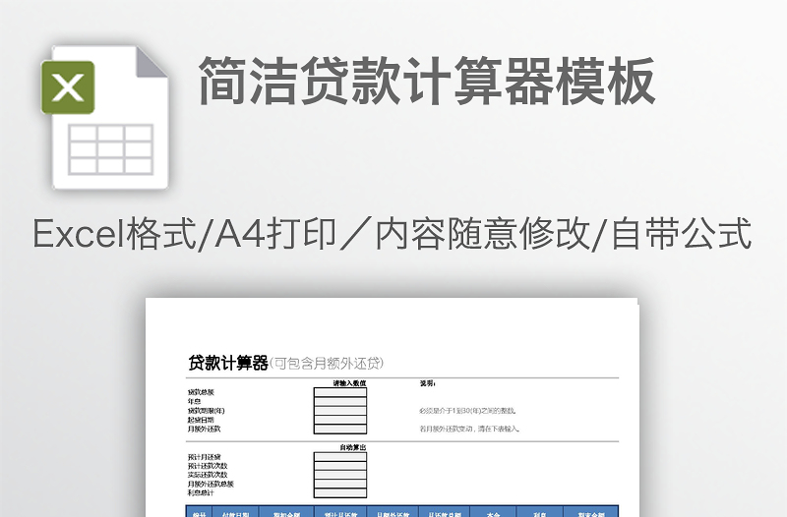The image size is (787, 517).
Task: Click the 自动算出 column label
Action: (x=353, y=447)
